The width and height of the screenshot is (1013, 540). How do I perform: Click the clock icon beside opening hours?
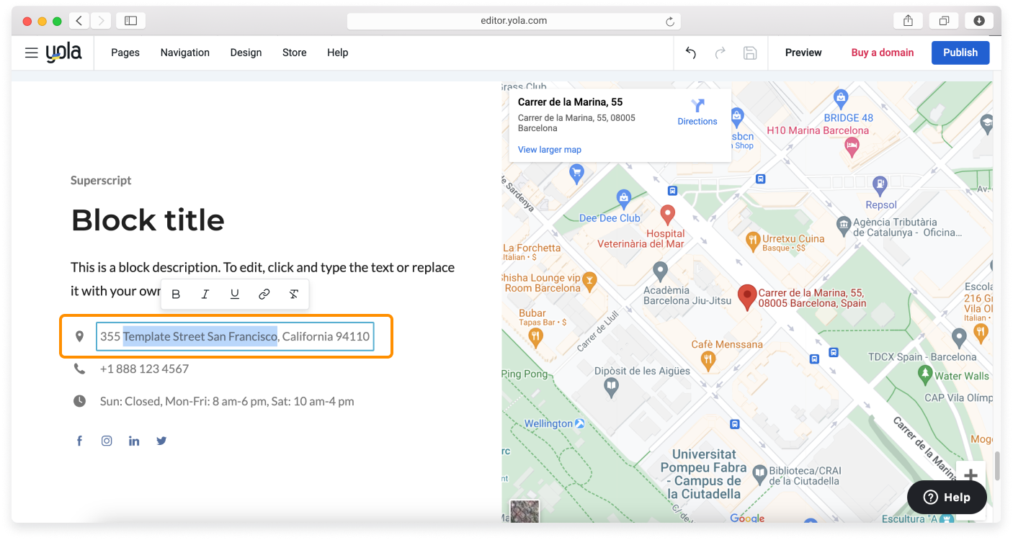pos(79,401)
